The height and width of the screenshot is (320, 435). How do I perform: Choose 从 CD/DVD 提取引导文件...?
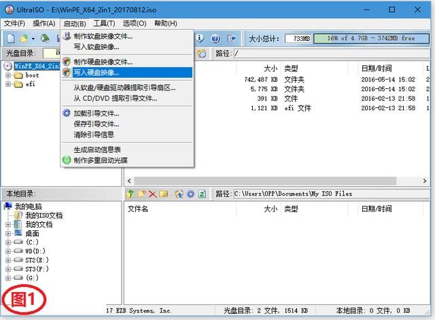[127, 98]
